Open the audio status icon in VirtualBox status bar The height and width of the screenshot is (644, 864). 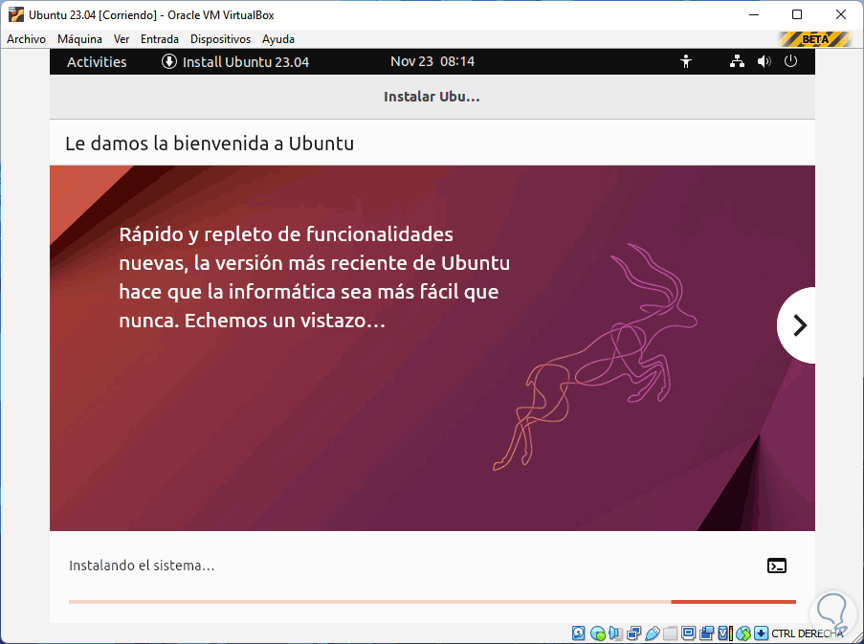pyautogui.click(x=615, y=633)
